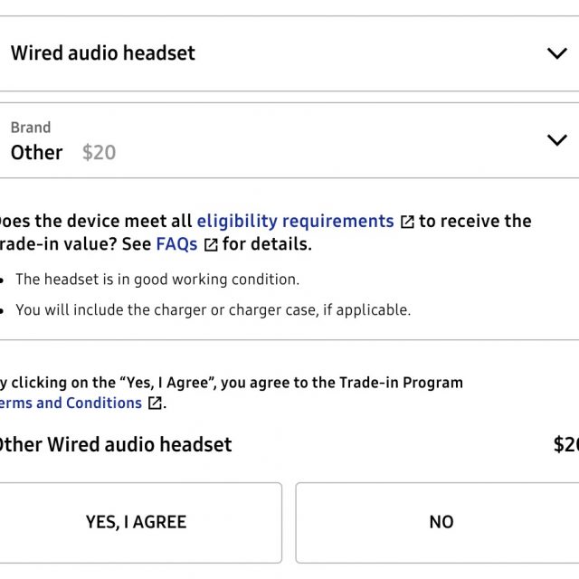
Task: Select the 'Other' brand value
Action: click(37, 153)
